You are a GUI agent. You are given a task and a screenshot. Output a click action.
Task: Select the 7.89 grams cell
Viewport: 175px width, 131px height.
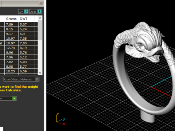(11, 24)
